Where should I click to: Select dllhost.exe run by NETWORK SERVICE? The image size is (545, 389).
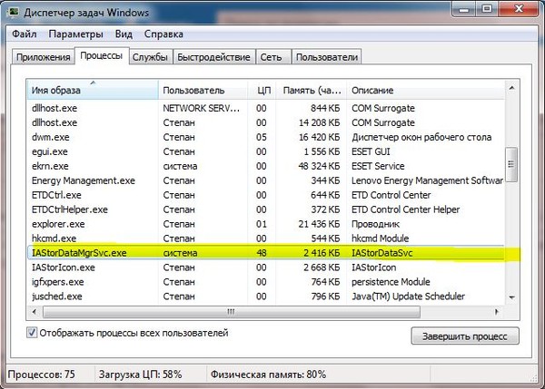coord(265,108)
